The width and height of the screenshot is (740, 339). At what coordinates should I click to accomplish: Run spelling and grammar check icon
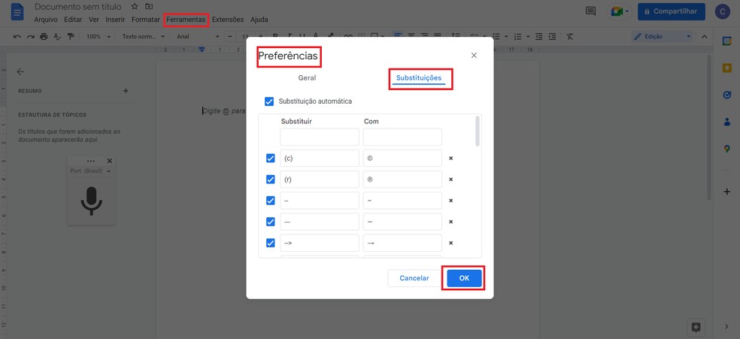point(57,36)
